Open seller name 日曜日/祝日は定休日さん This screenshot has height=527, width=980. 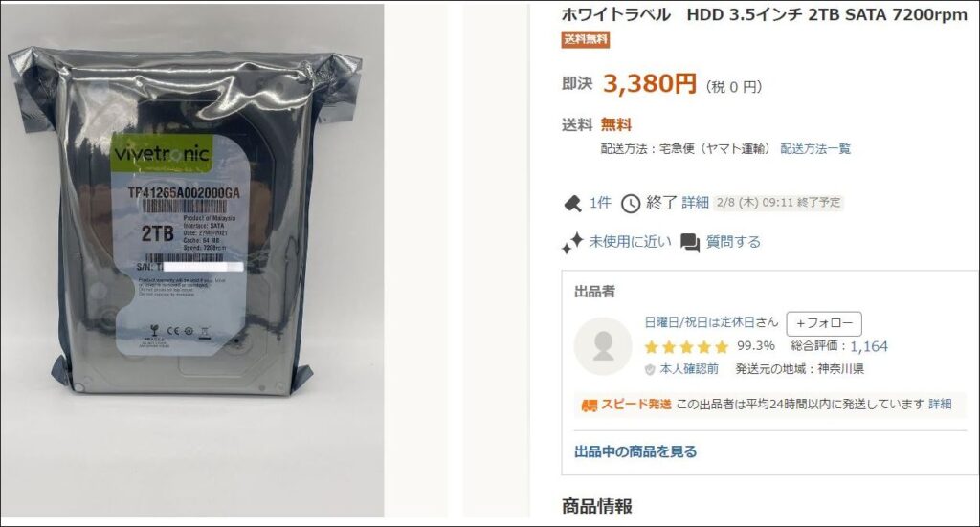point(711,322)
